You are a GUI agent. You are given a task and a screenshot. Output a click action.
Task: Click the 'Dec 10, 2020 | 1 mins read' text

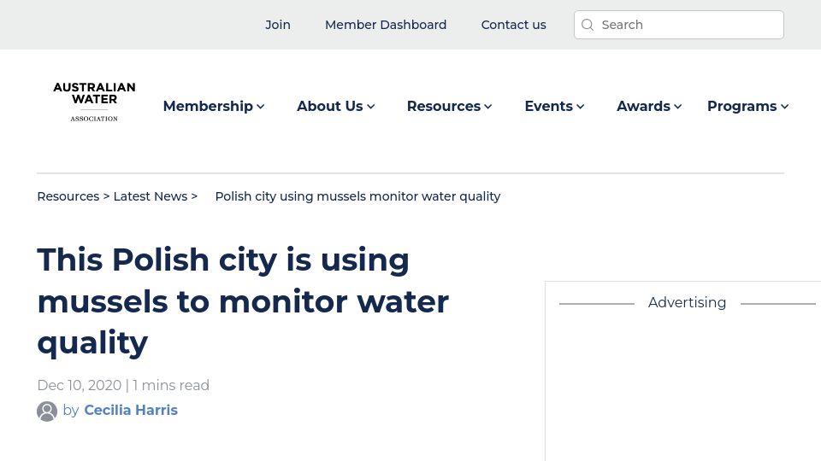(x=123, y=385)
